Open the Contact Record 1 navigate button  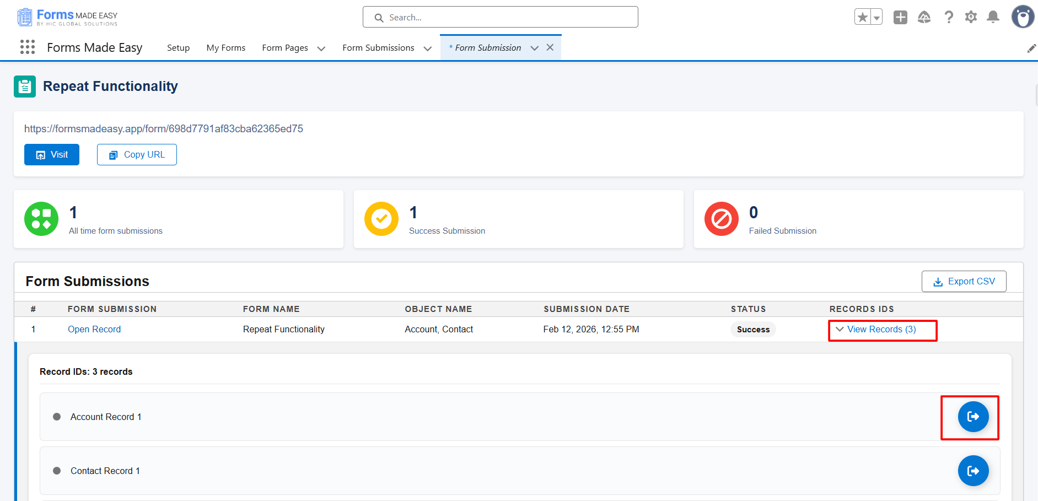pyautogui.click(x=973, y=471)
